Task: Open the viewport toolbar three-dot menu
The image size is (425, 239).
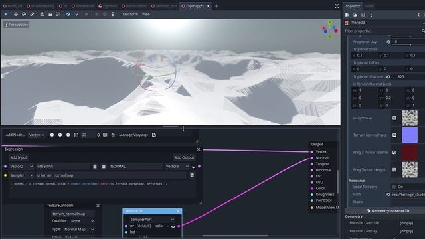Action: (x=113, y=14)
